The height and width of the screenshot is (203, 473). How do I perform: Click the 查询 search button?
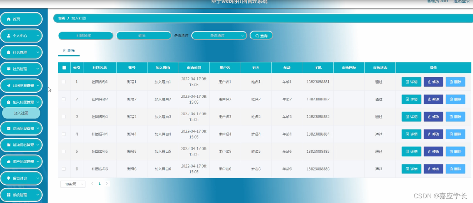[261, 35]
